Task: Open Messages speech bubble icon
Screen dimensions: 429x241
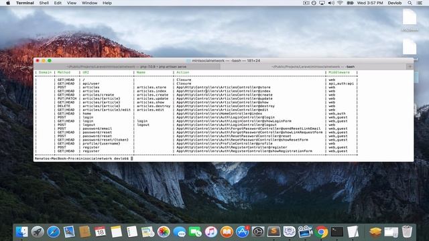Action: [180, 232]
